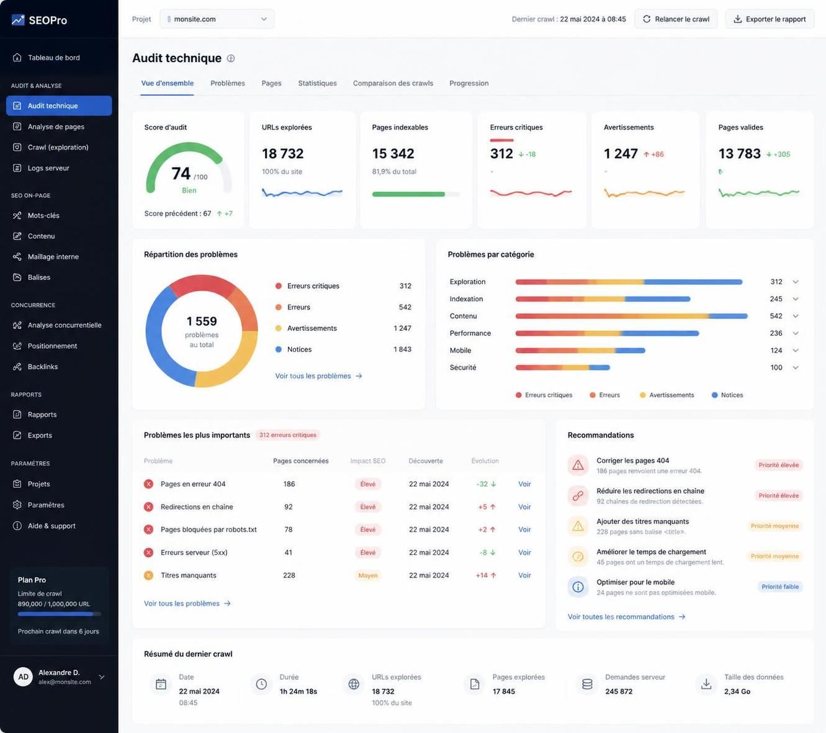Click the AD user avatar
826x733 pixels.
(23, 677)
